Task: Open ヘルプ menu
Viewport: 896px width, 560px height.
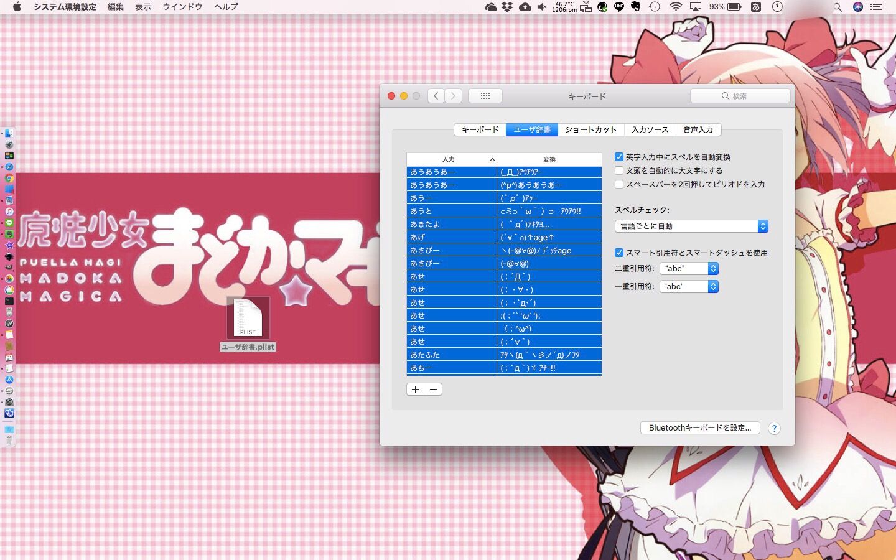Action: [x=226, y=7]
